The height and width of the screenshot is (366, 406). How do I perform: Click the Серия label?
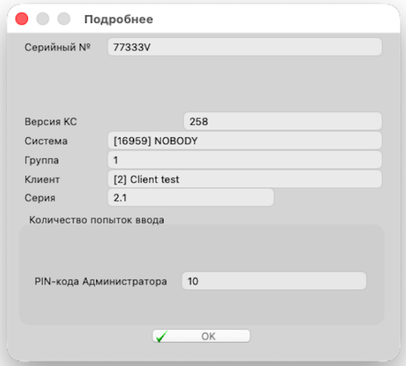point(40,198)
